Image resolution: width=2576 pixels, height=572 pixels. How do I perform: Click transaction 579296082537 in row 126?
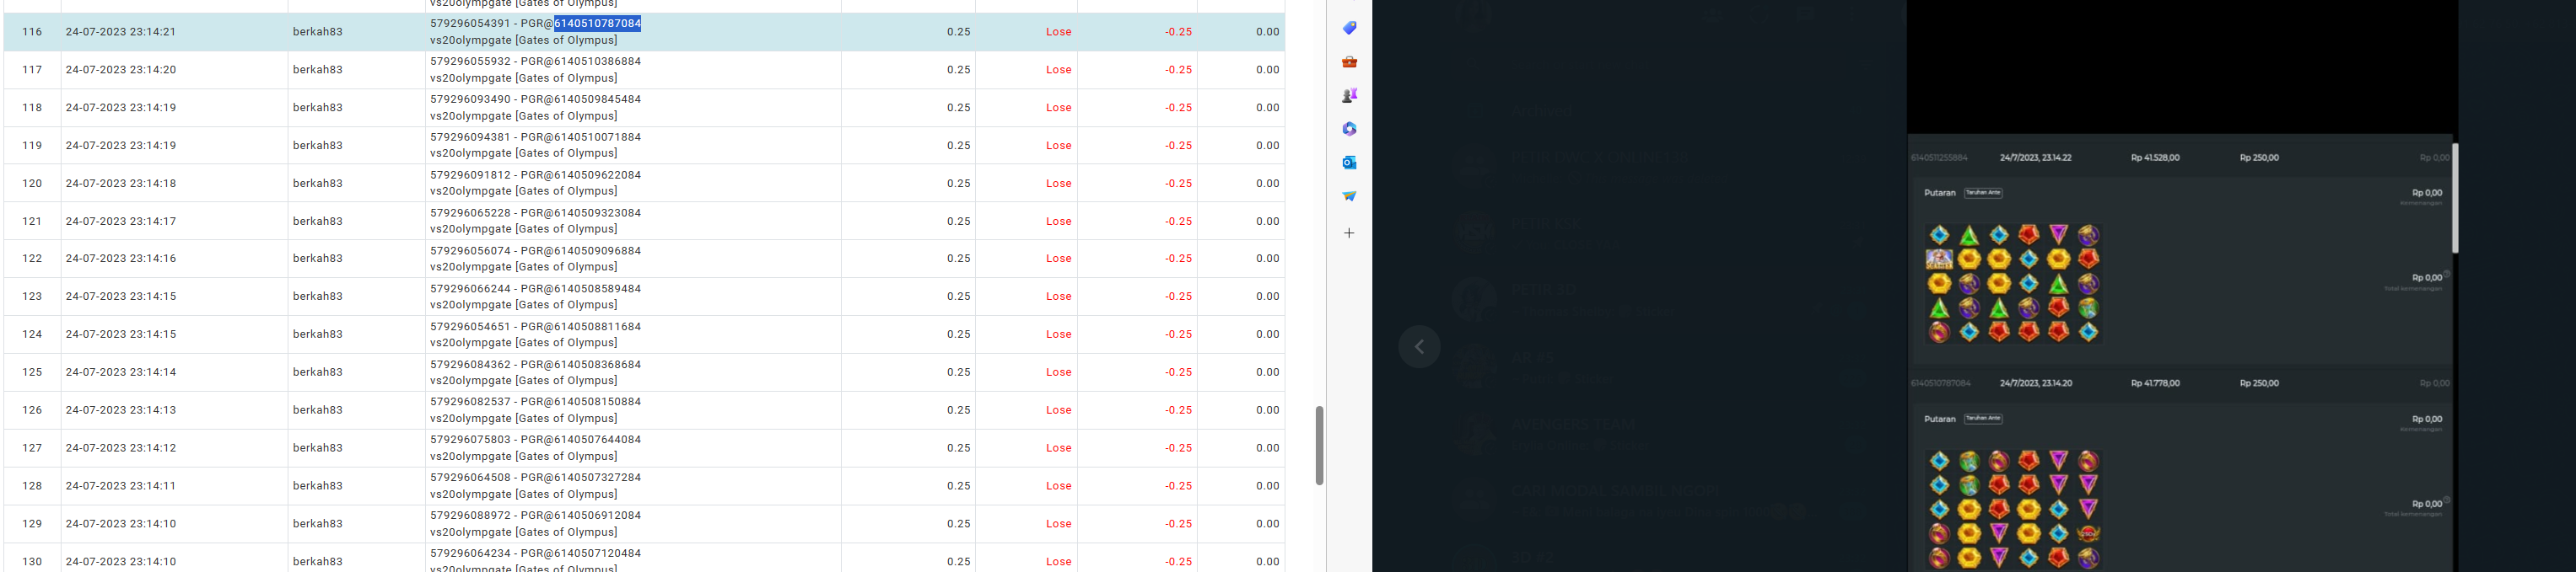point(536,401)
